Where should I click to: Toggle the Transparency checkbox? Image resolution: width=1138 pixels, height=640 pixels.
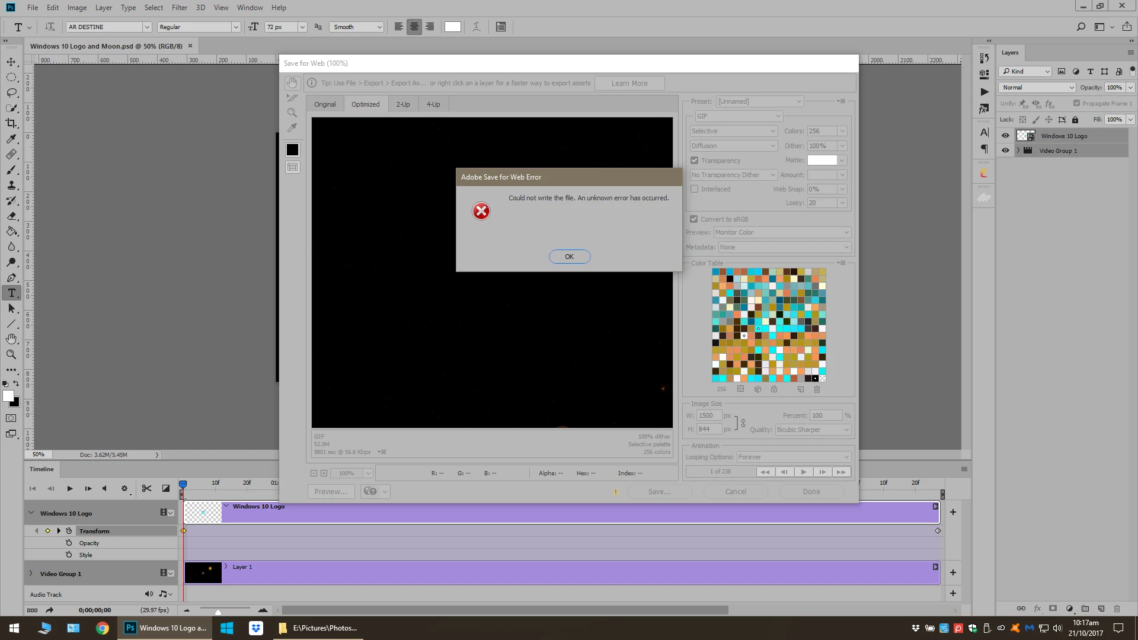pyautogui.click(x=694, y=161)
